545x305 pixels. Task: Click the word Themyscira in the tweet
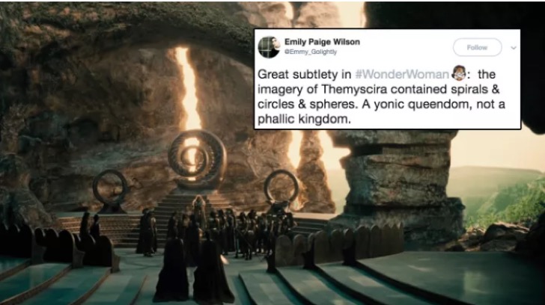pos(354,90)
